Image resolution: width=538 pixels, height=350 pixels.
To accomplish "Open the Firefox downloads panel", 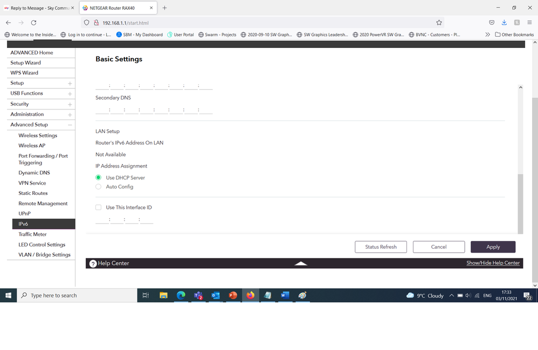I will (x=504, y=23).
